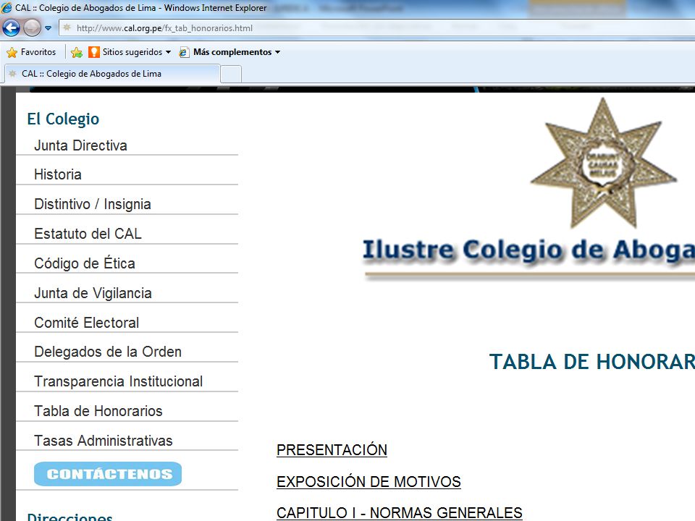Click the add to favorites bar icon
695x521 pixels.
77,52
